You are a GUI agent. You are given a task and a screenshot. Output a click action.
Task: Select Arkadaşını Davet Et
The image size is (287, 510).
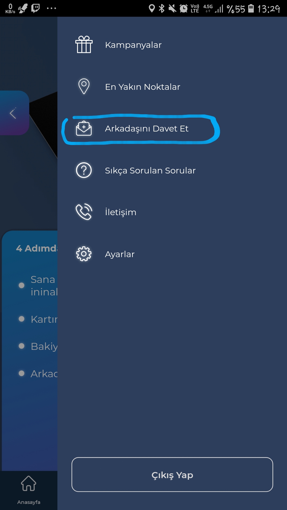pyautogui.click(x=146, y=129)
